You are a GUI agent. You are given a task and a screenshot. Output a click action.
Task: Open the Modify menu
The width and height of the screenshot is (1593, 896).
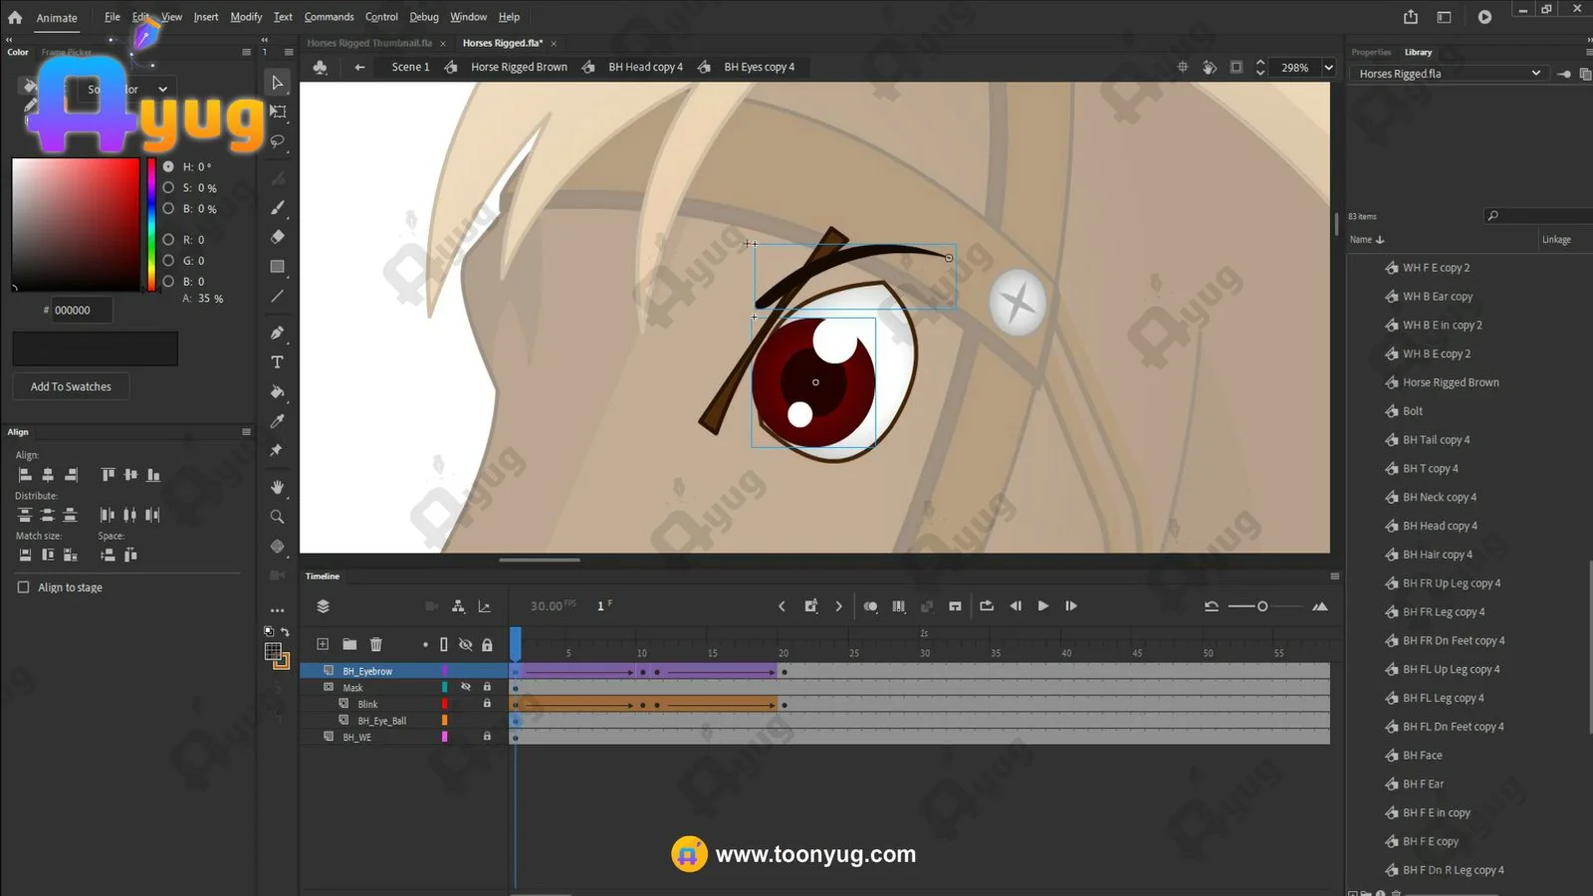tap(246, 17)
